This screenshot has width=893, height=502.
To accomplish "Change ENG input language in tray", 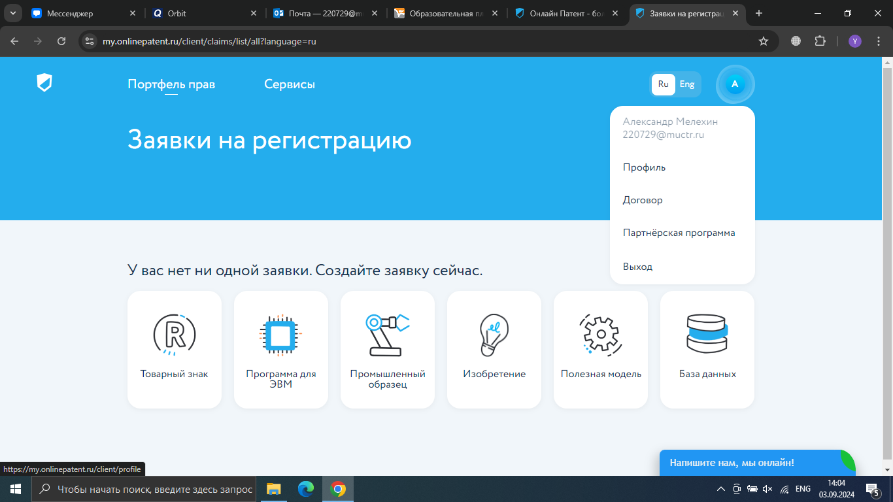I will (803, 489).
